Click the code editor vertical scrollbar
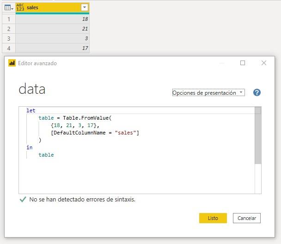The height and width of the screenshot is (244, 281). [x=258, y=139]
